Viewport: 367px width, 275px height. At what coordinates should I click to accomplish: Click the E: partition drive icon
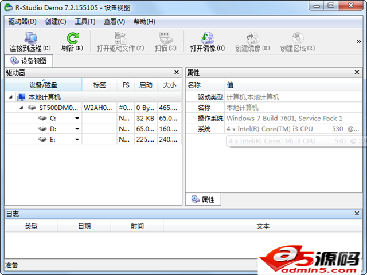(42, 139)
